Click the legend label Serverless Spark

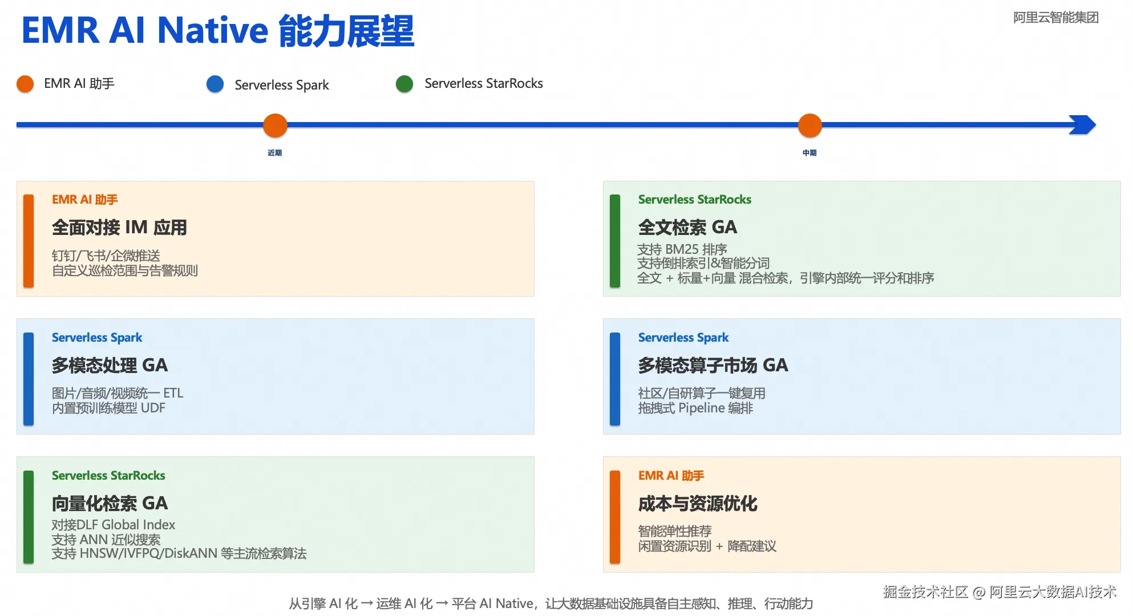282,85
